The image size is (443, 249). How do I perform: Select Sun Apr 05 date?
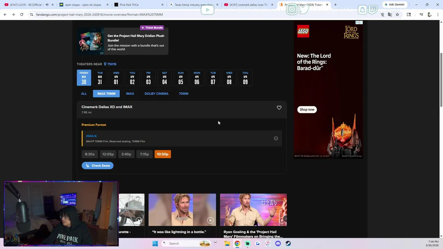pos(181,78)
